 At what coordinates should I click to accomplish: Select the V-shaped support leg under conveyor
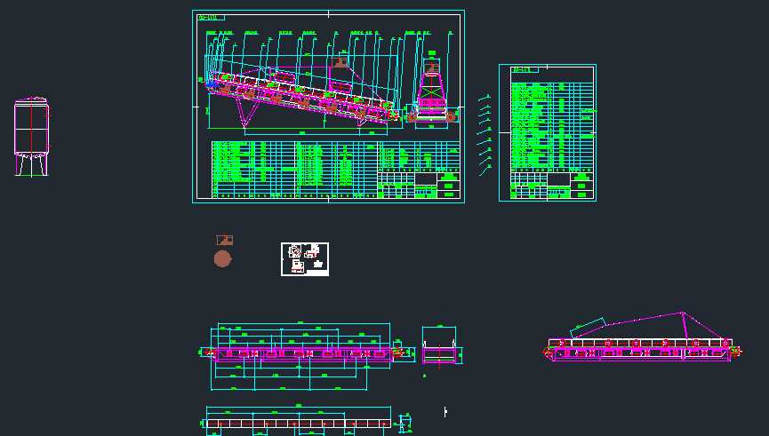248,112
